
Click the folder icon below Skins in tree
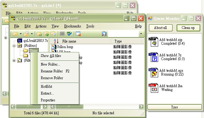click(26, 55)
